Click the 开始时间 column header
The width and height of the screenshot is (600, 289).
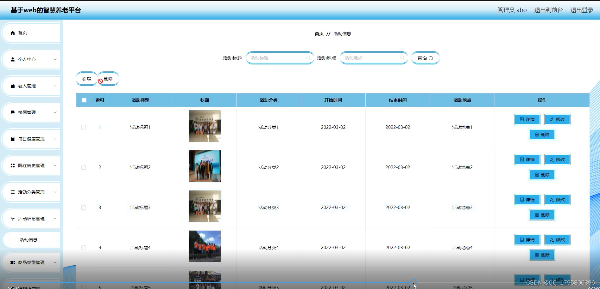tap(333, 100)
